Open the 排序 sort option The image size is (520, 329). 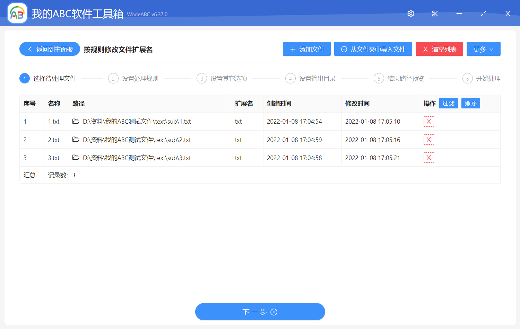(x=470, y=103)
